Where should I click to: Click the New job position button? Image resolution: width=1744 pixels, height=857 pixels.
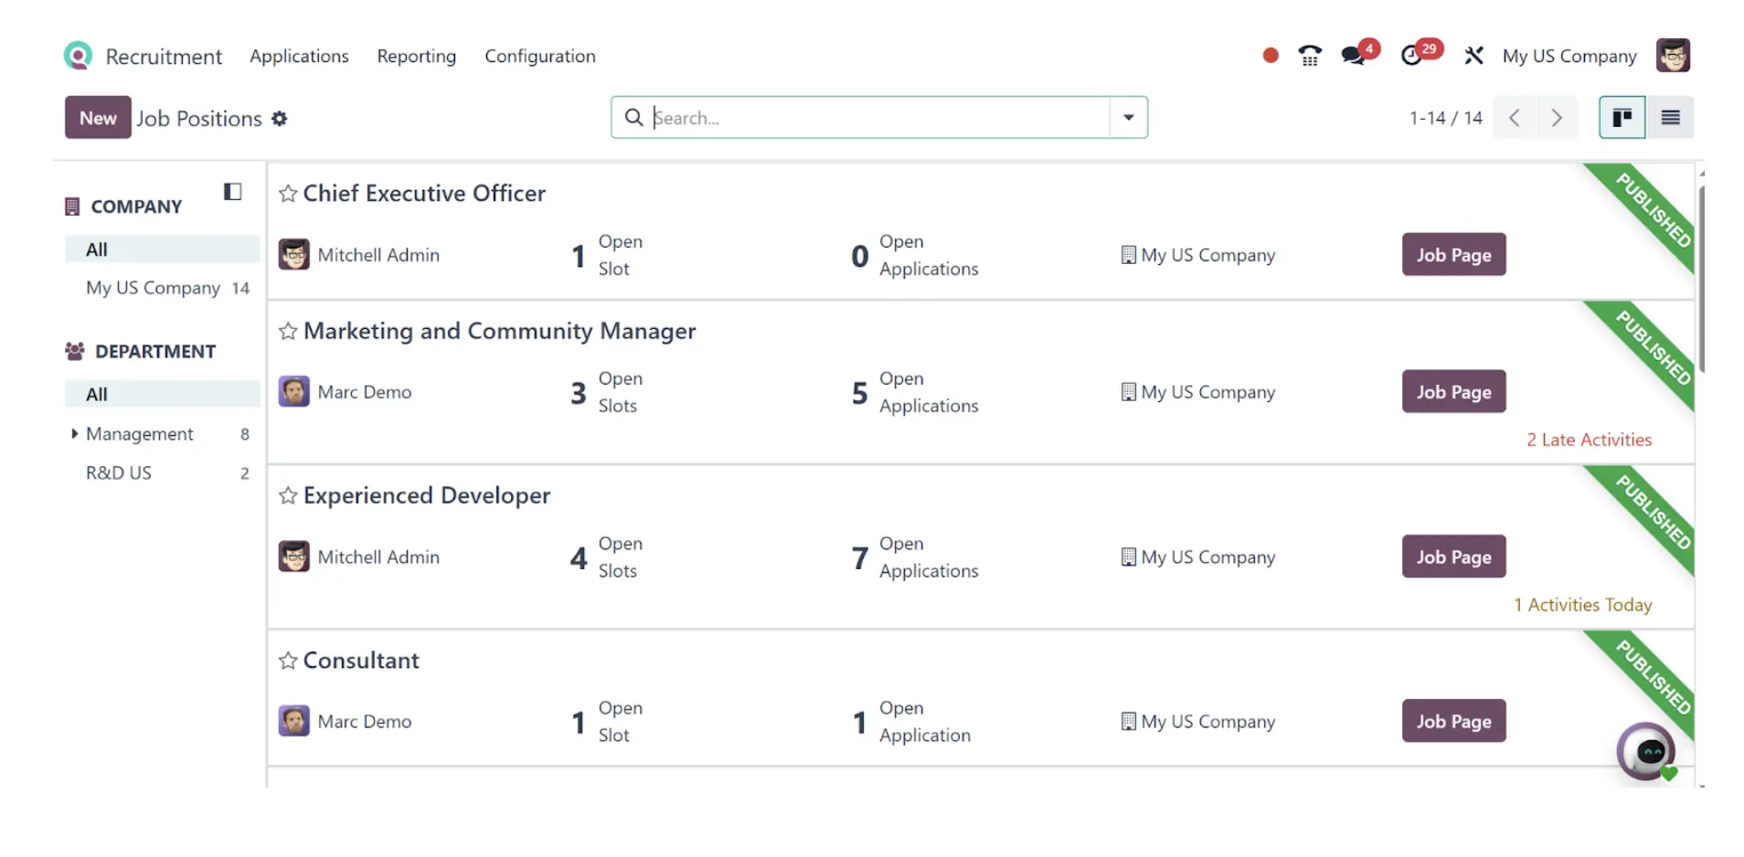pos(98,118)
